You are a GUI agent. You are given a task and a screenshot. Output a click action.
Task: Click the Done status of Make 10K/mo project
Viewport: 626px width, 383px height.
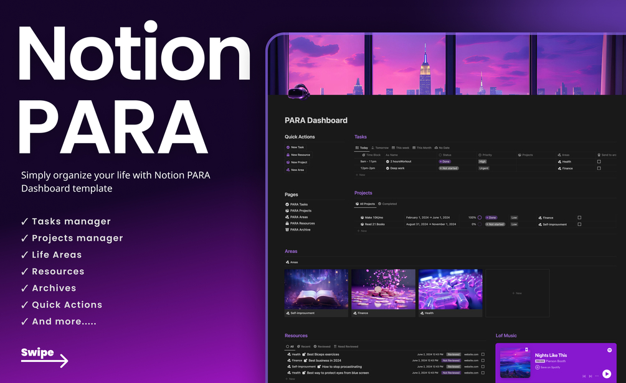491,218
